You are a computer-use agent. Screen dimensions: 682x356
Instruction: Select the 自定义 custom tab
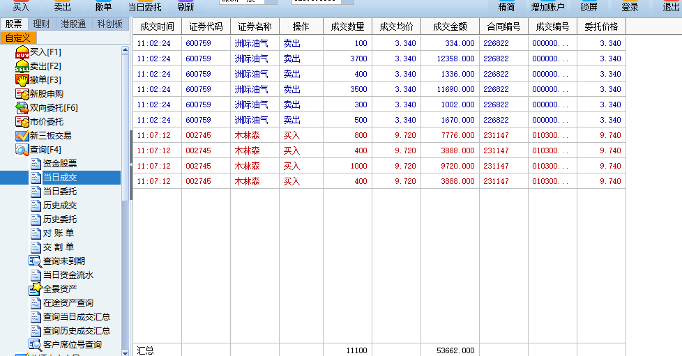[x=18, y=38]
